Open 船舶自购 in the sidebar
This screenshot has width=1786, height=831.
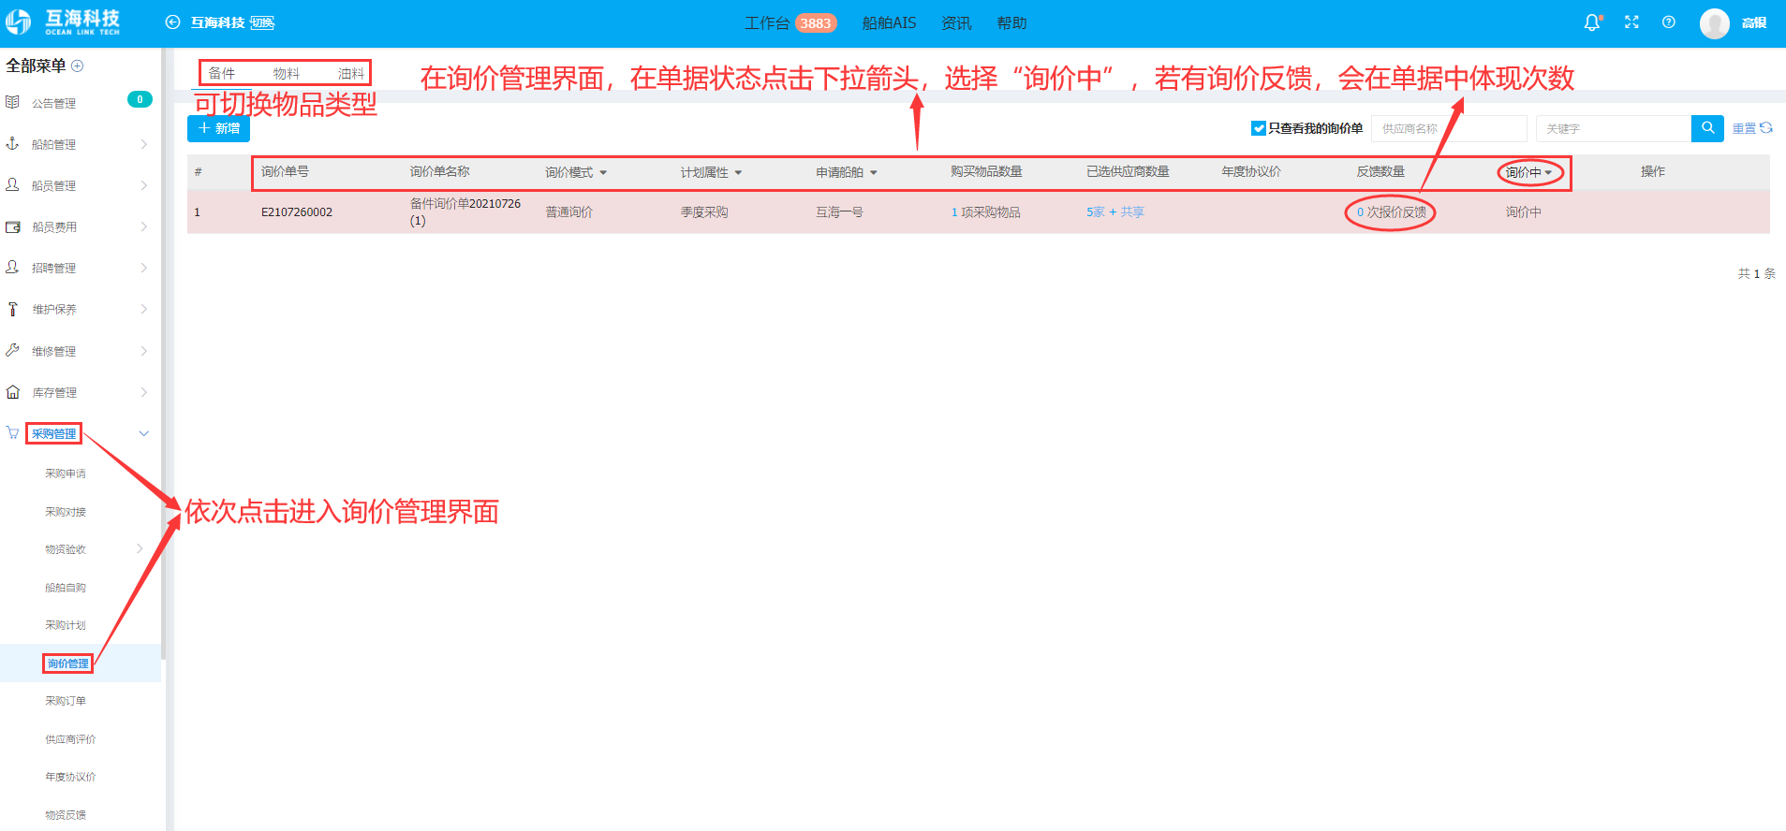coord(66,588)
